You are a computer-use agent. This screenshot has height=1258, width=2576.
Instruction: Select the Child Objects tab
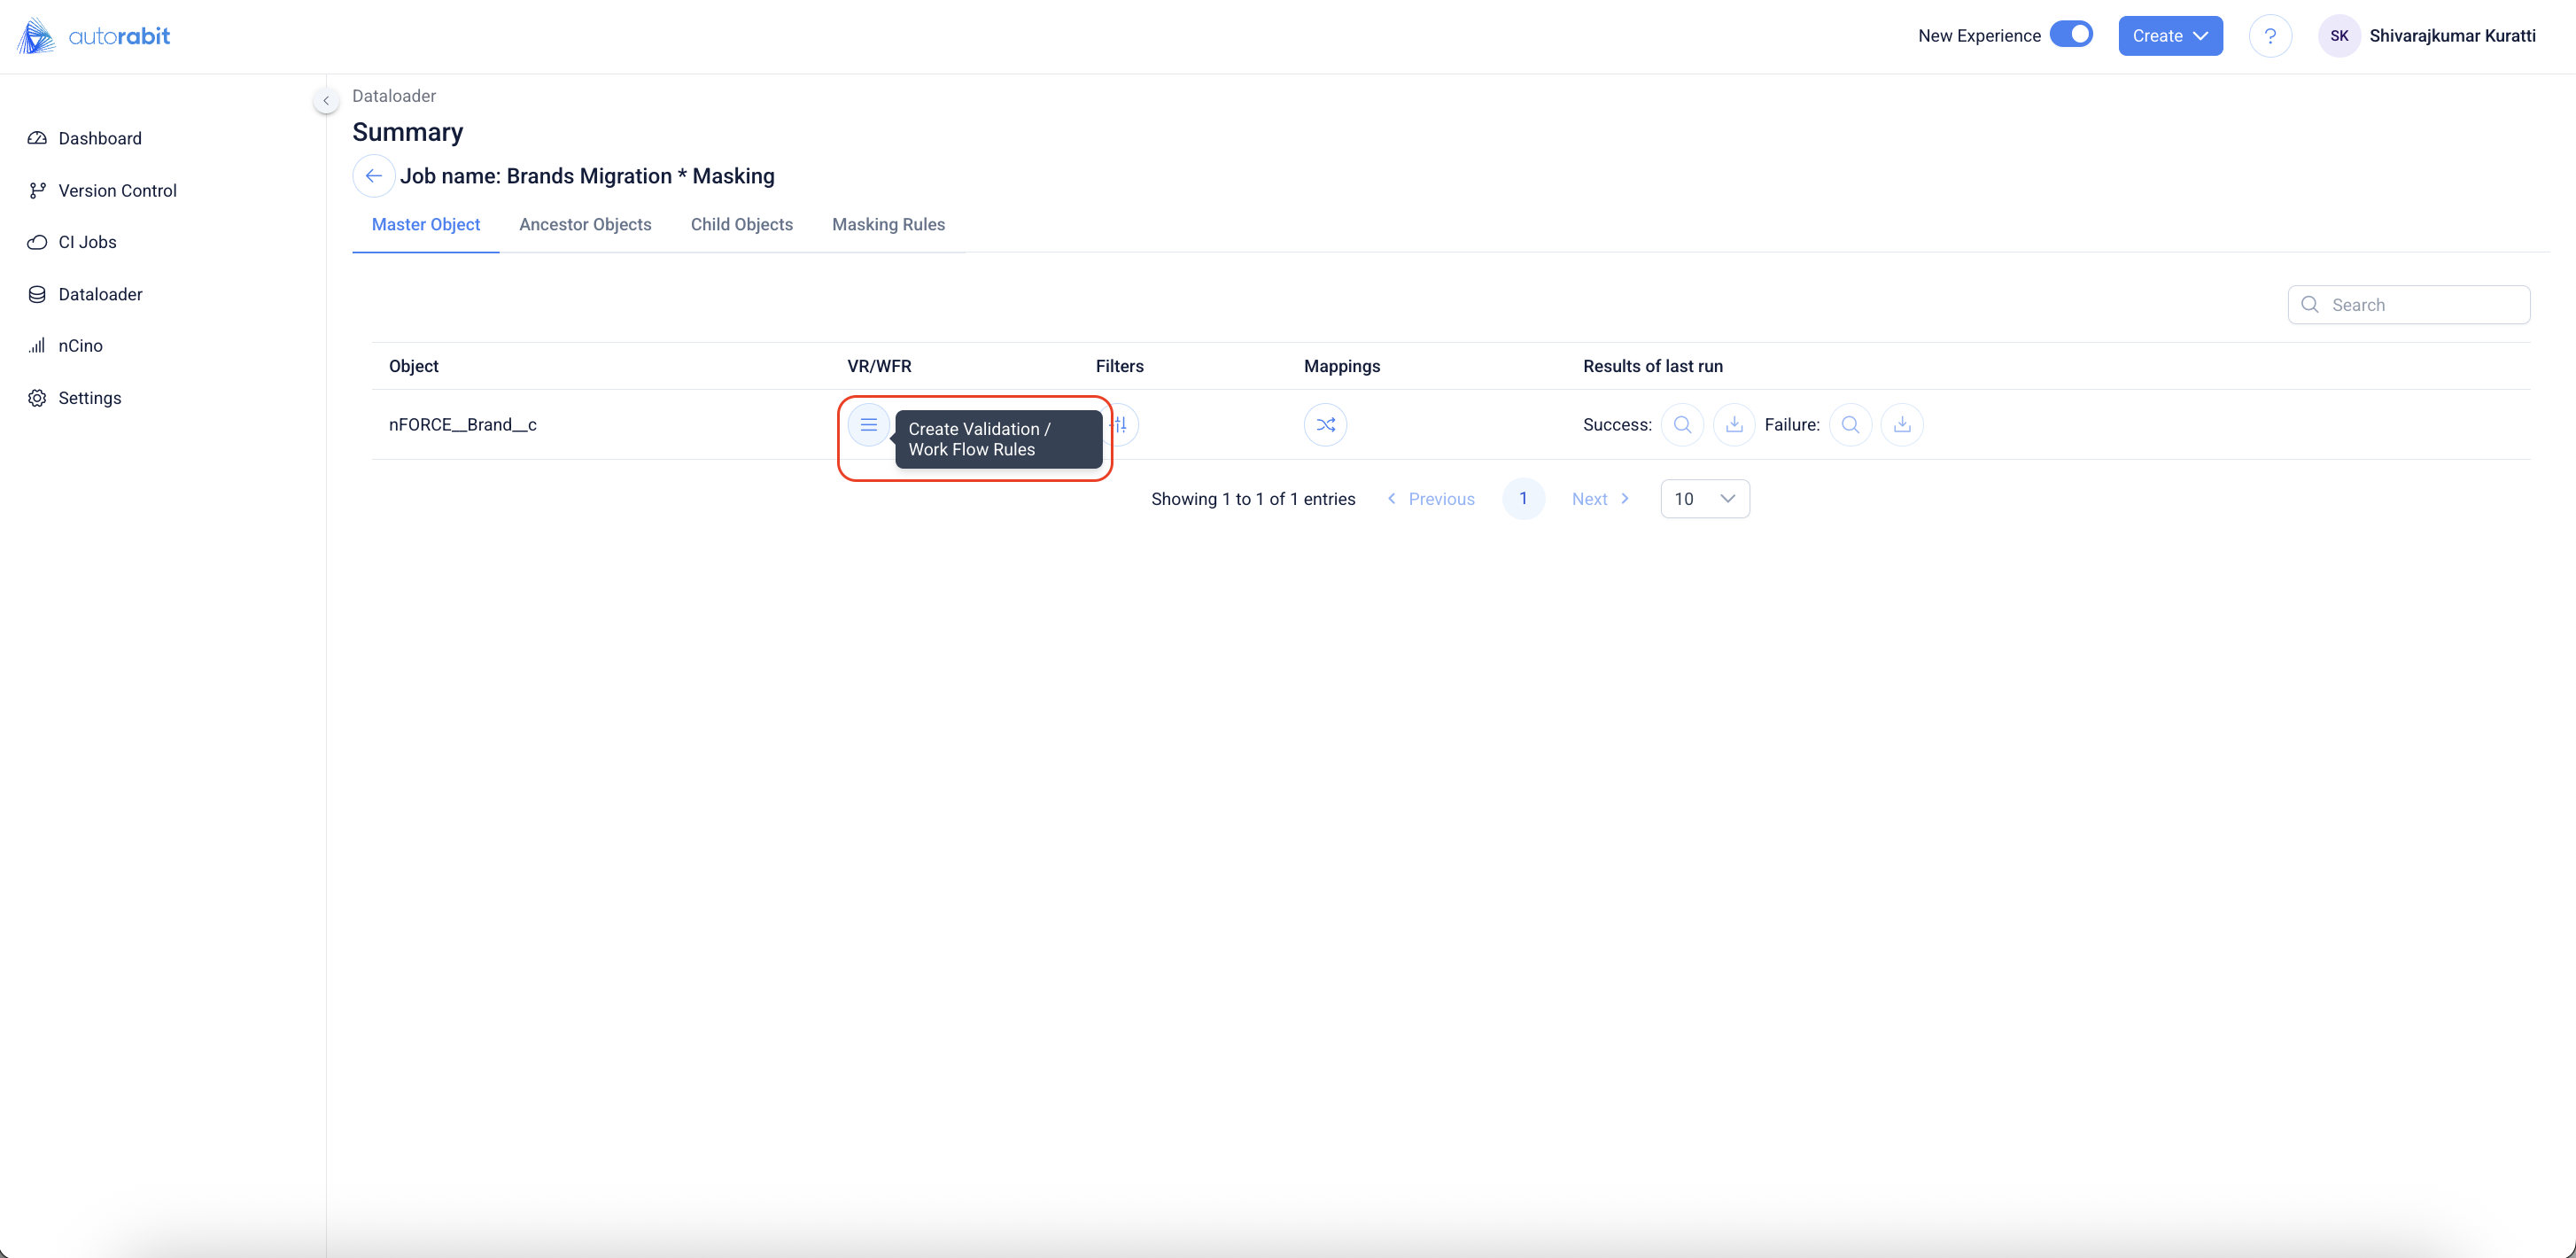[x=741, y=225]
